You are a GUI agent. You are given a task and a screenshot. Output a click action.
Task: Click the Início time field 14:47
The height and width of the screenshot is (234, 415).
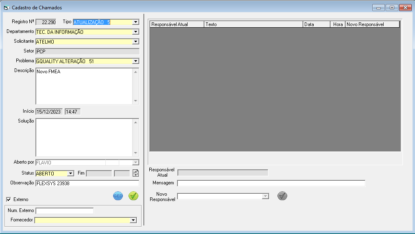(x=72, y=112)
